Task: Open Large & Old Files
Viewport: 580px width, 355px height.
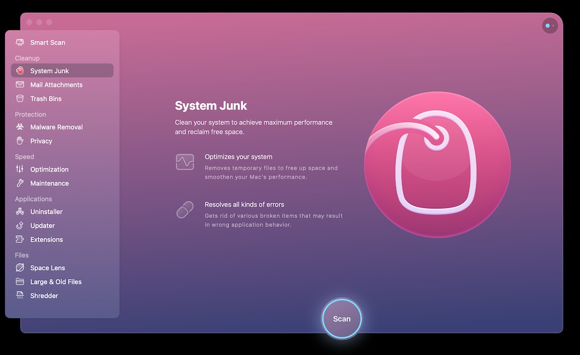Action: coord(56,282)
